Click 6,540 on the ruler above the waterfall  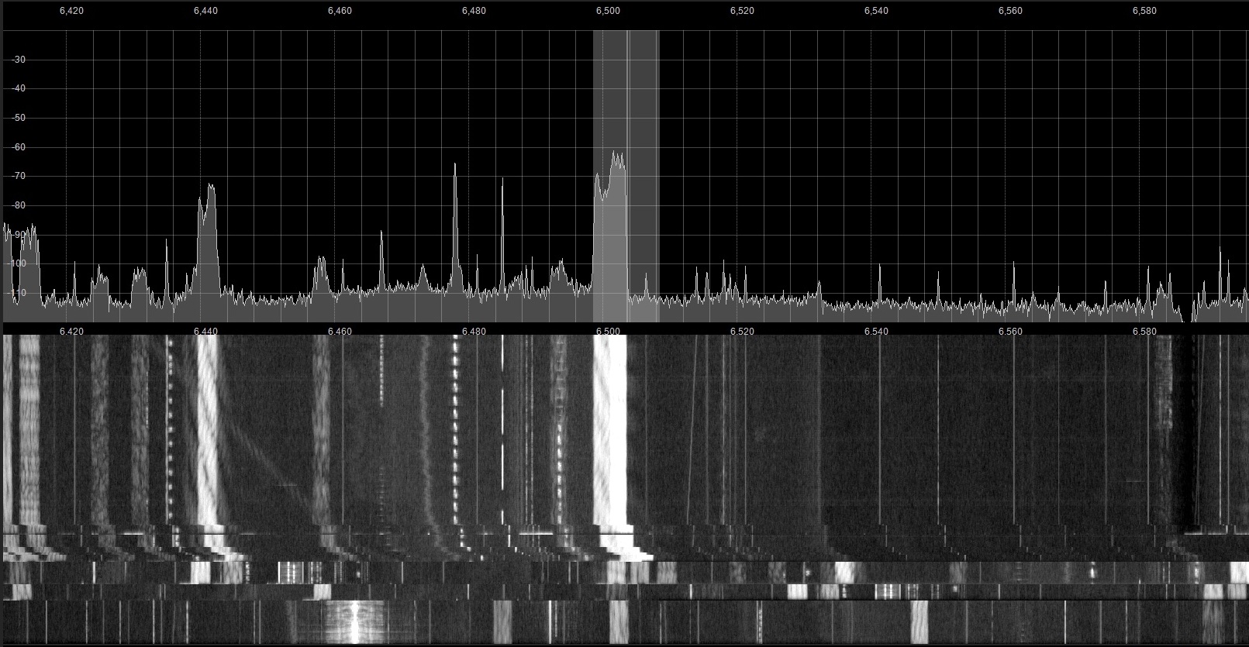[x=876, y=332]
